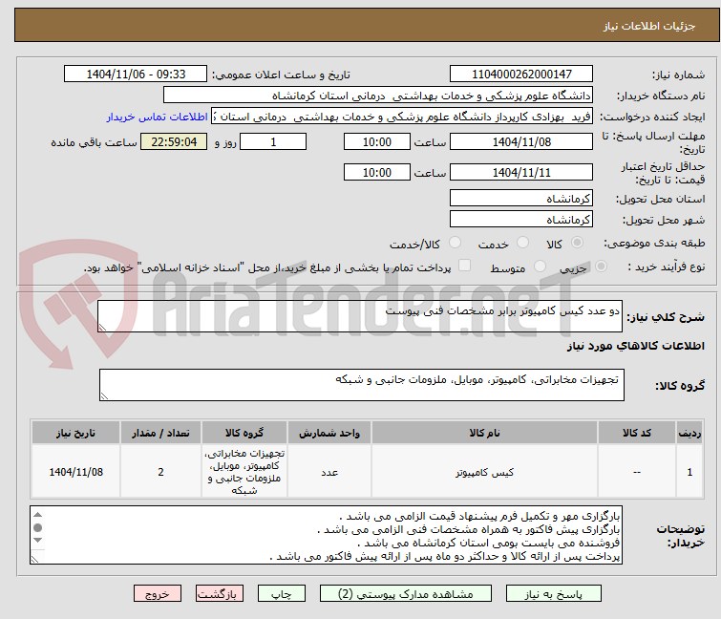Click resize handle of شرح کلی نیاز box
Screen dimensions: 721x619
102,328
